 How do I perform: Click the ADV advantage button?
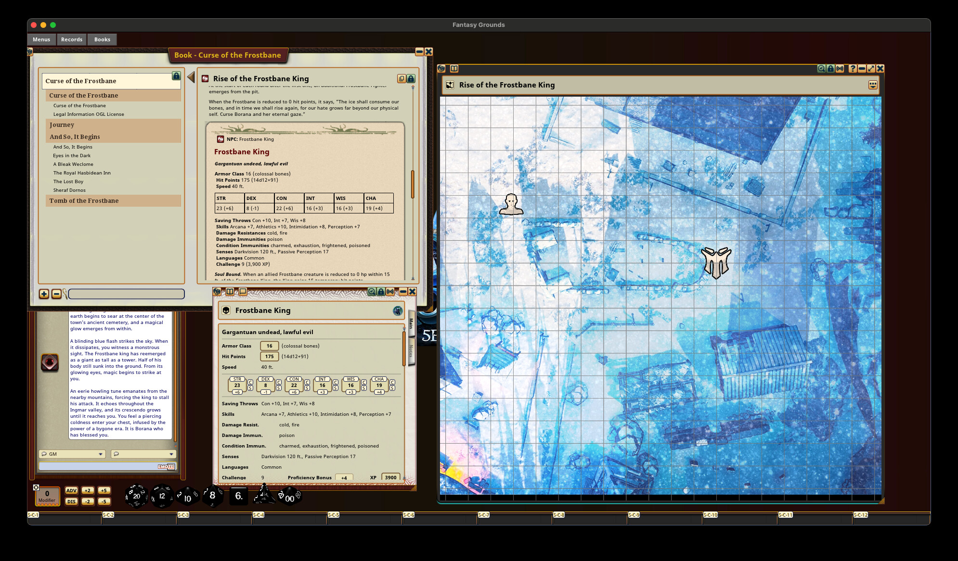[72, 491]
